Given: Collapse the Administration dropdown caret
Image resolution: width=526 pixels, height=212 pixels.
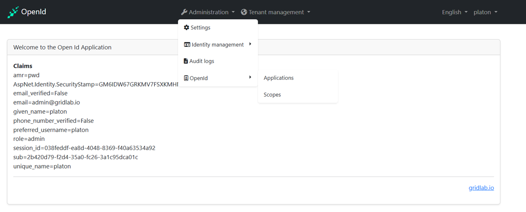Looking at the screenshot, I should 233,13.
